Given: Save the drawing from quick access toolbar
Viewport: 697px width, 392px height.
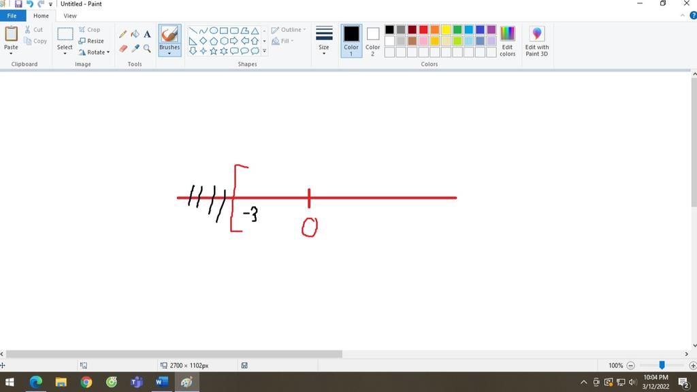Looking at the screenshot, I should (18, 4).
